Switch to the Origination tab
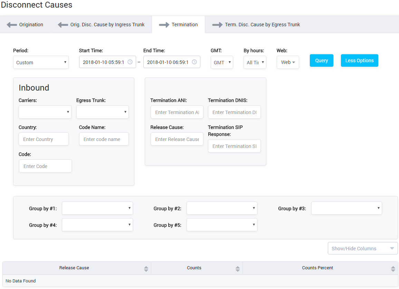 point(25,25)
